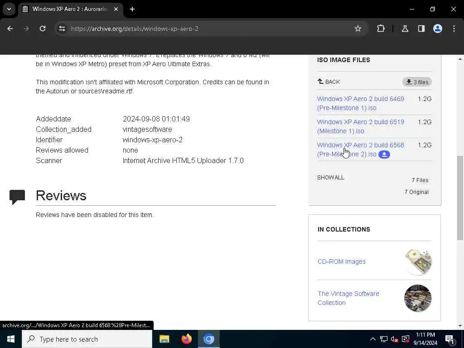Bookmark this page with the star icon
The width and height of the screenshot is (464, 348).
tap(358, 29)
